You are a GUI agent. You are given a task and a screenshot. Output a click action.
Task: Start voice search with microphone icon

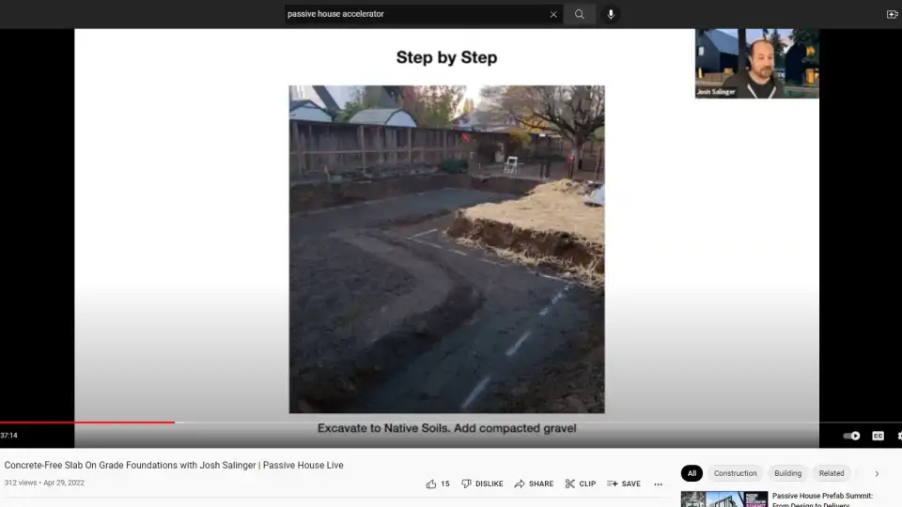tap(611, 14)
